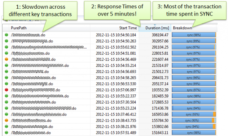This screenshot has height=136, width=228.
Task: Select green status icon of 228015.81 ms row
Action: (x=6, y=53)
